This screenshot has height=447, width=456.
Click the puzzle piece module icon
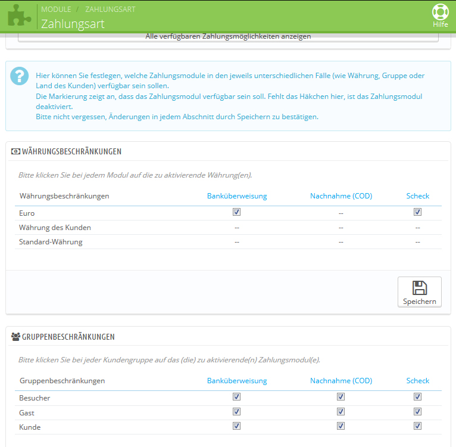(x=19, y=15)
